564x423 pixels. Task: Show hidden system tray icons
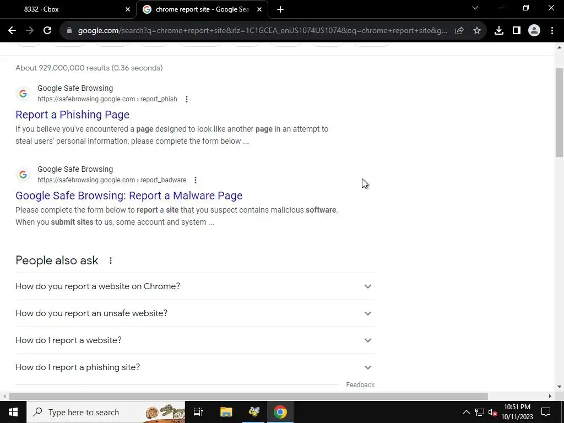(x=466, y=412)
